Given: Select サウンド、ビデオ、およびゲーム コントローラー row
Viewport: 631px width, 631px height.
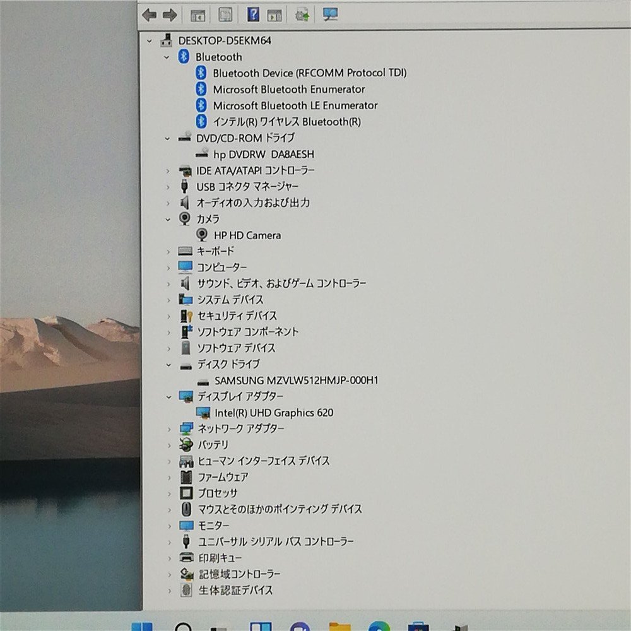Looking at the screenshot, I should pyautogui.click(x=281, y=284).
